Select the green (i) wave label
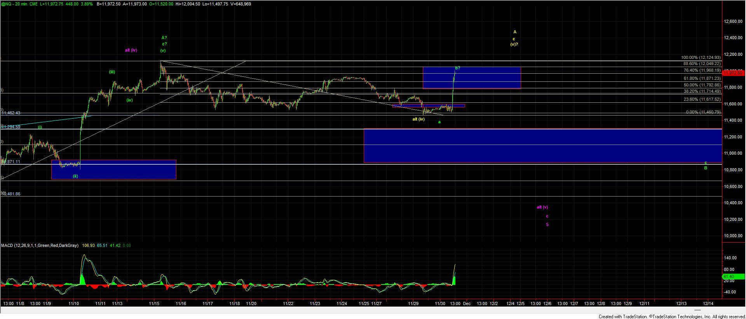The height and width of the screenshot is (319, 746). click(x=40, y=127)
